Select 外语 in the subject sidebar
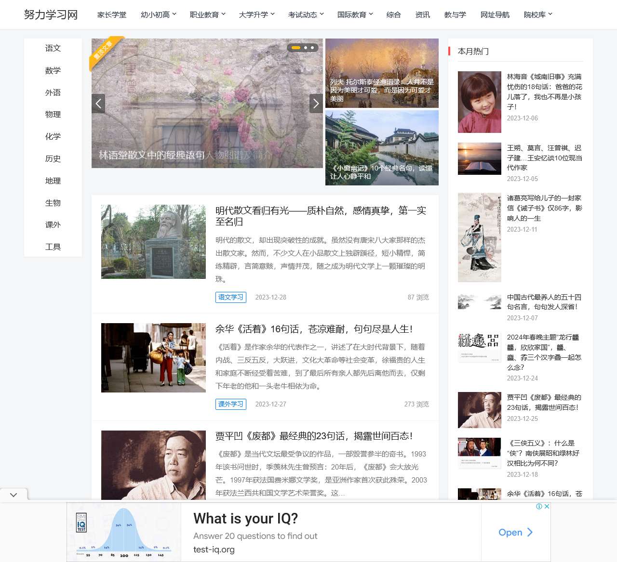Viewport: 617px width, 562px height. [x=53, y=92]
